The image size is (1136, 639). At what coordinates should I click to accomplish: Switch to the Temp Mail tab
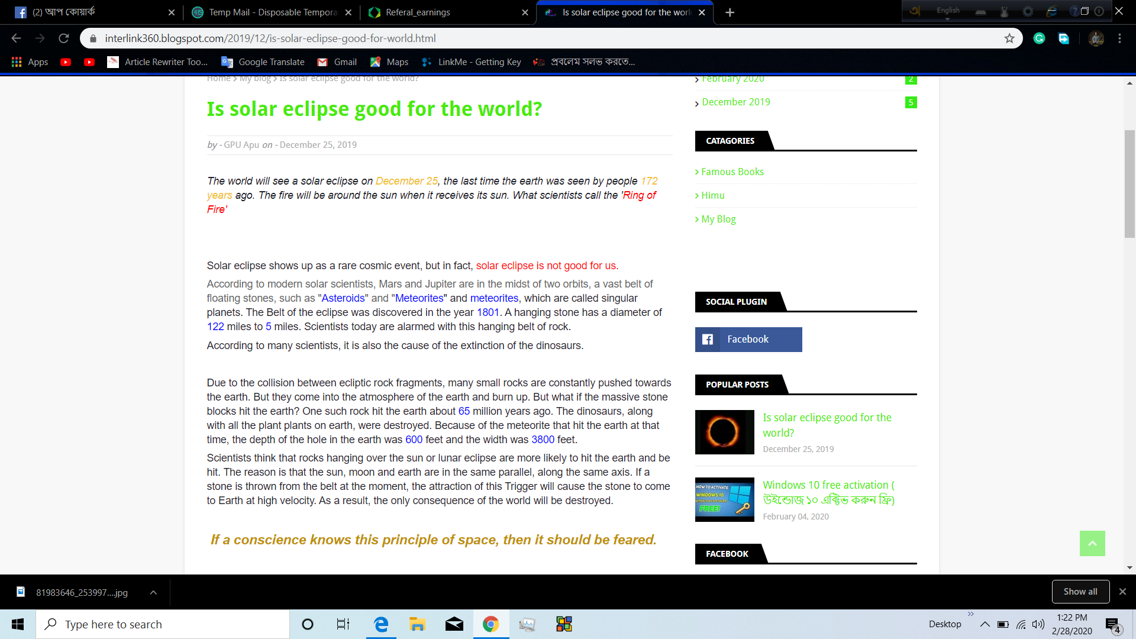pos(272,12)
